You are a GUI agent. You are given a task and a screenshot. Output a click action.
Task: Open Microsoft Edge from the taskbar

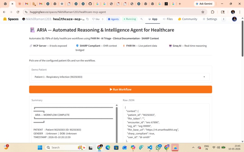pos(108,147)
